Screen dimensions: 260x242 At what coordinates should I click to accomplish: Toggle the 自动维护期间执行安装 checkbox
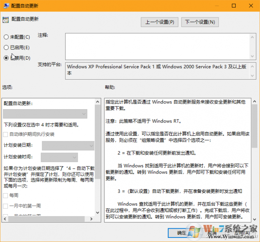point(6,134)
